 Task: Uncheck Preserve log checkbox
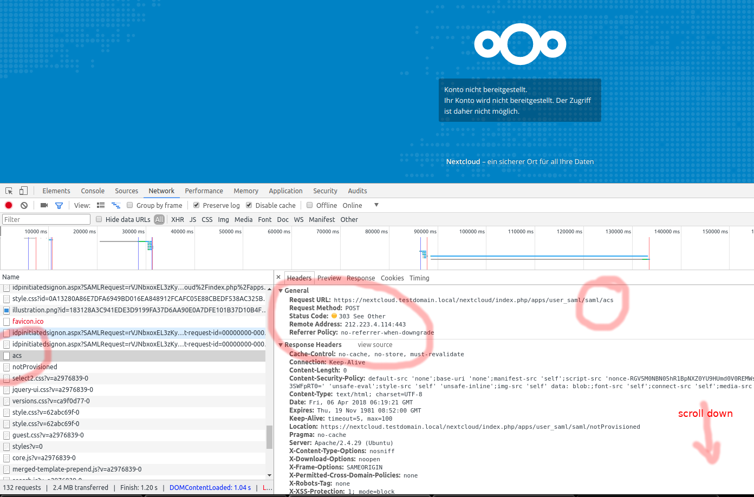197,205
